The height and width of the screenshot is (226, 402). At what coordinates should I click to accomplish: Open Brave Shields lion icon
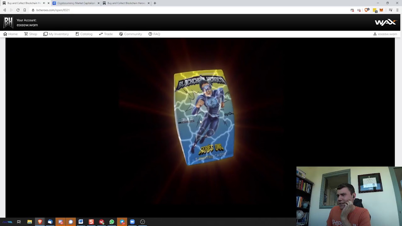[x=367, y=10]
